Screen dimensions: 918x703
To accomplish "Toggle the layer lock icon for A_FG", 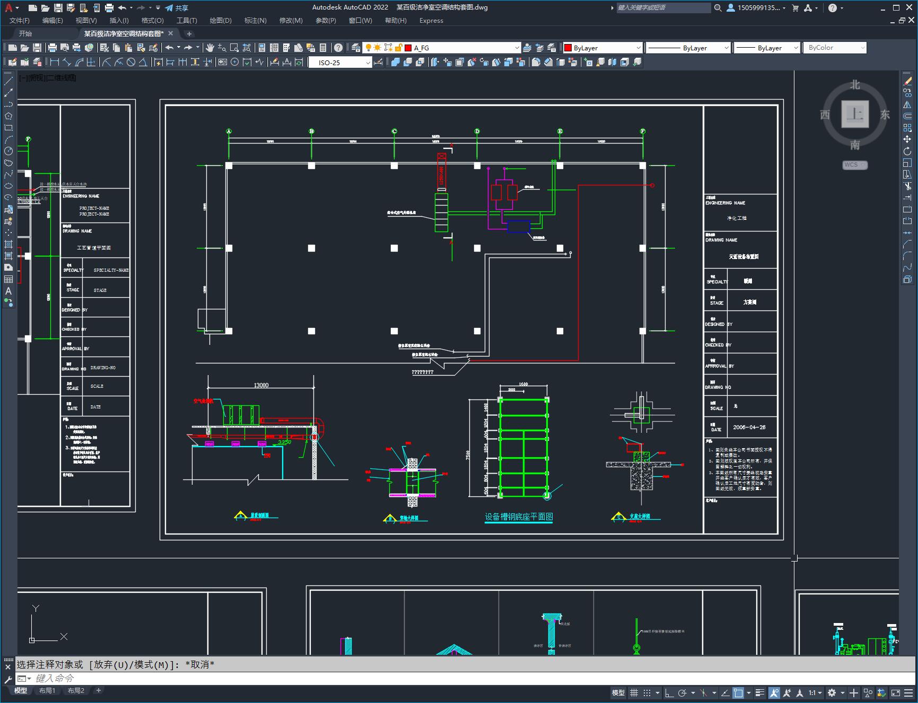I will 398,48.
